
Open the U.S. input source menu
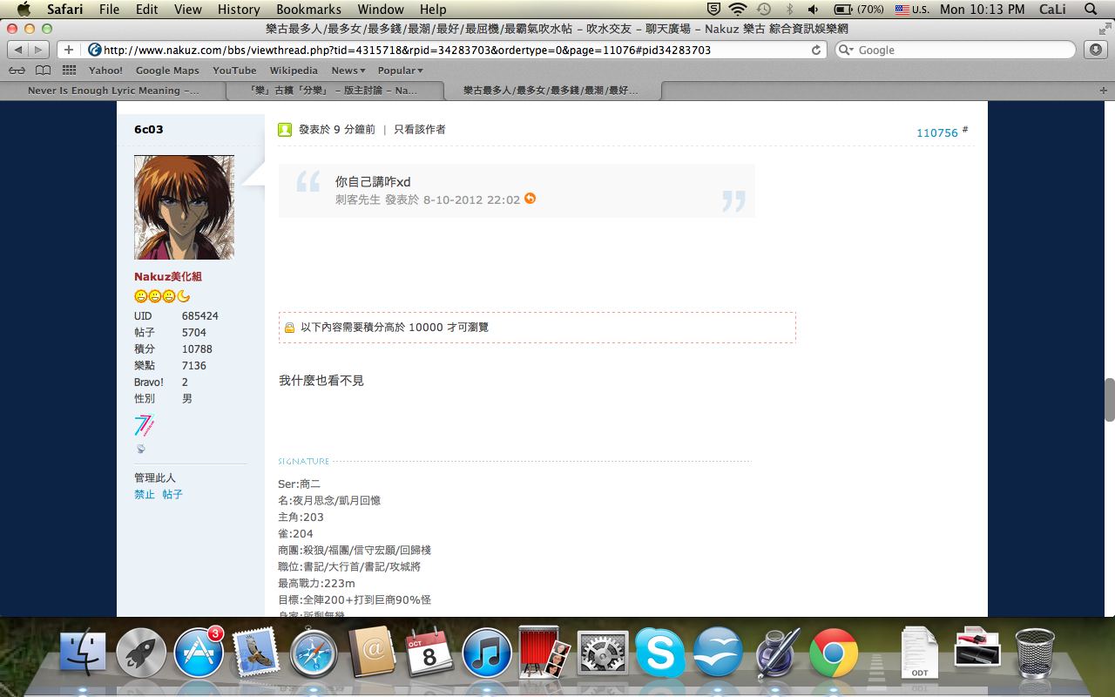912,10
